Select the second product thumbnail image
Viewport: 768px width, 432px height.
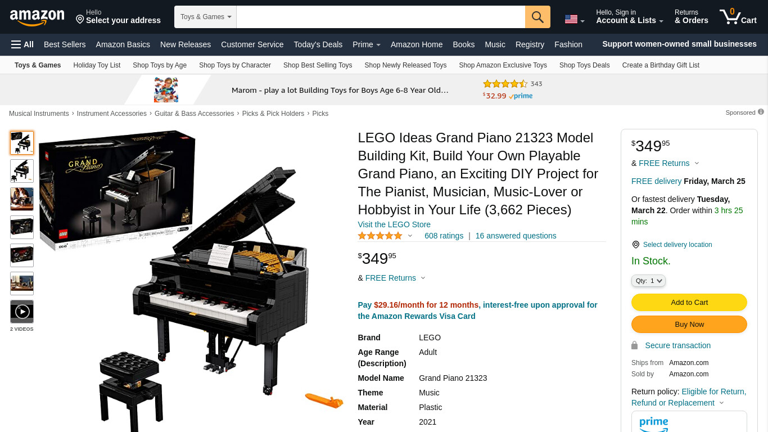click(x=22, y=171)
